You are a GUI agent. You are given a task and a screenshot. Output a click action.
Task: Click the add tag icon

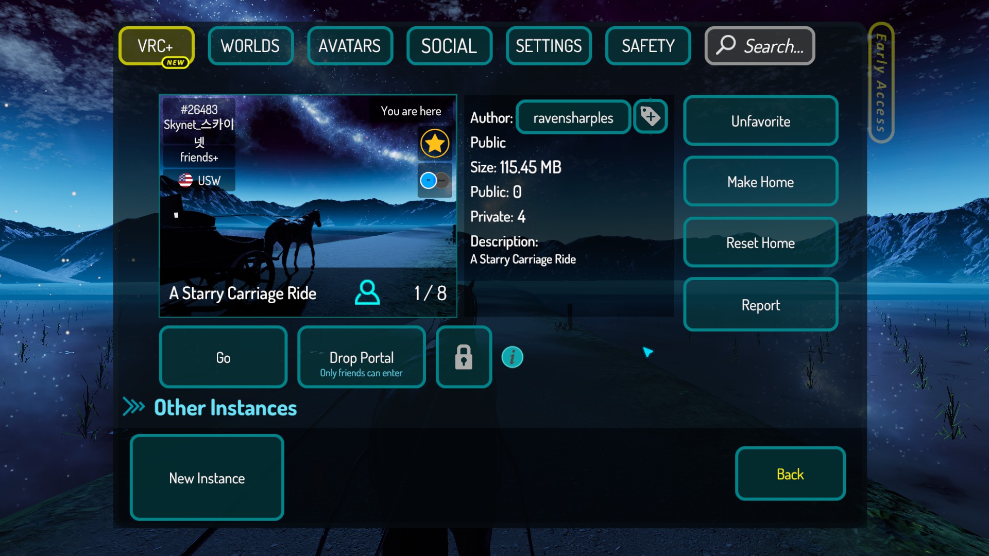pyautogui.click(x=651, y=116)
